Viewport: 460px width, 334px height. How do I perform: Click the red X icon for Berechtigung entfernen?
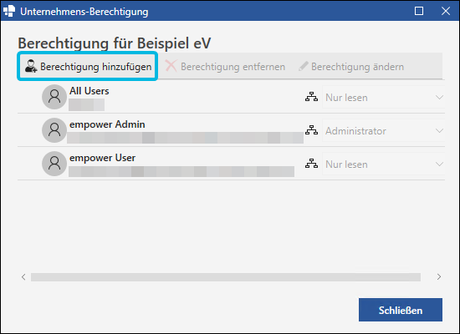(171, 66)
